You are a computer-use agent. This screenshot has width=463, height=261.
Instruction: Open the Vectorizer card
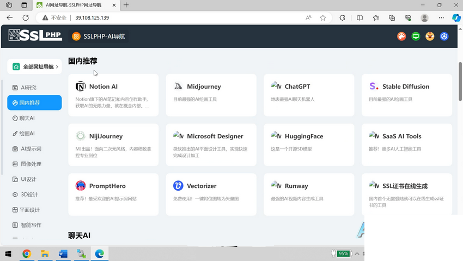pyautogui.click(x=211, y=195)
